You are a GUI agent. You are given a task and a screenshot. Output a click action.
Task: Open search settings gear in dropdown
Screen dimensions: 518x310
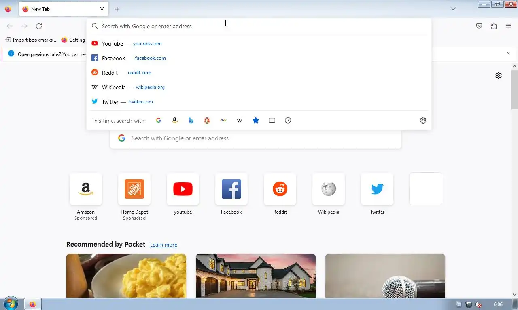tap(423, 120)
